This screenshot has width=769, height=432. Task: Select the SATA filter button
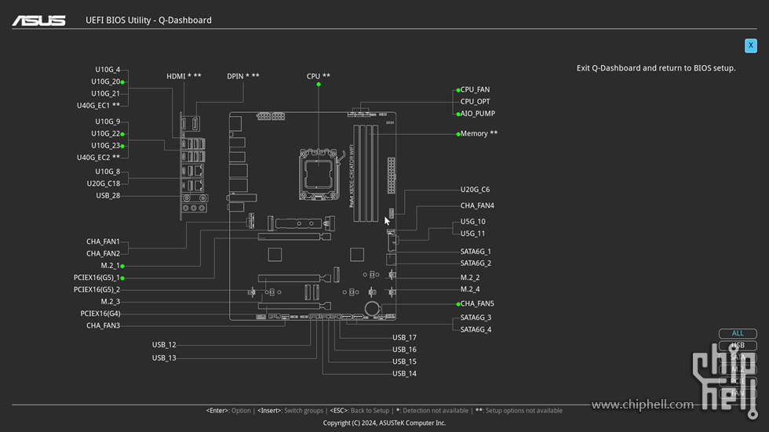coord(737,357)
